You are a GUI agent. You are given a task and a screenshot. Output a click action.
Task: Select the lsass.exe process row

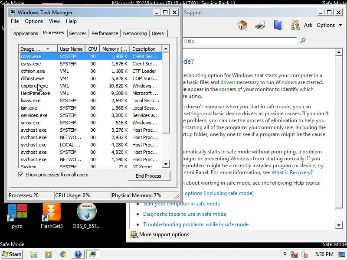91,101
